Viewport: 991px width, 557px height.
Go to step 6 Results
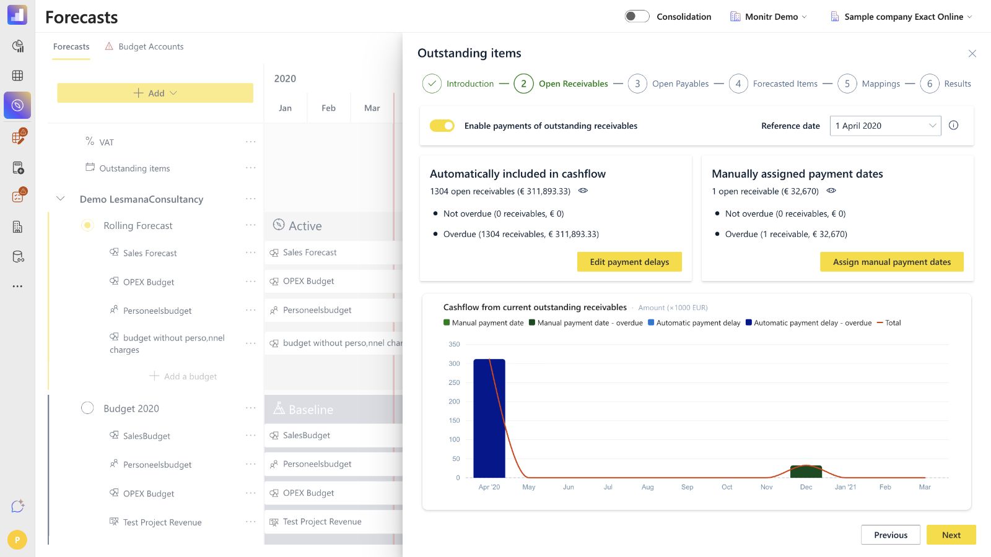coord(946,84)
